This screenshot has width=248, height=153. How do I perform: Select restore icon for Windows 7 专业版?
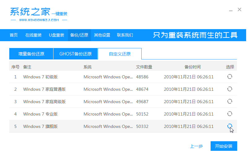click(x=229, y=114)
